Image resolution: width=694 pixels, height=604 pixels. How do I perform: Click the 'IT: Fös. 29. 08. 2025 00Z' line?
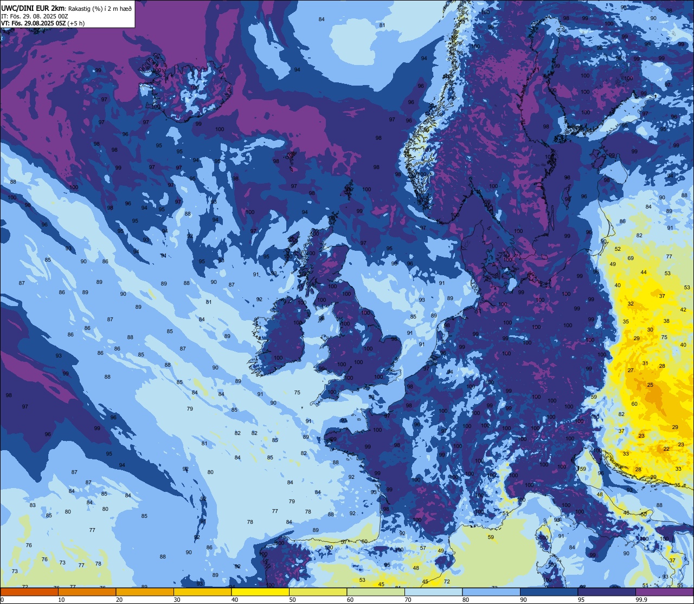[x=35, y=16]
